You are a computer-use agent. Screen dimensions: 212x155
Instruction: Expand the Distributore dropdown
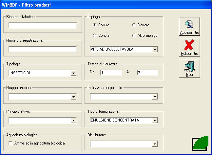point(155,144)
